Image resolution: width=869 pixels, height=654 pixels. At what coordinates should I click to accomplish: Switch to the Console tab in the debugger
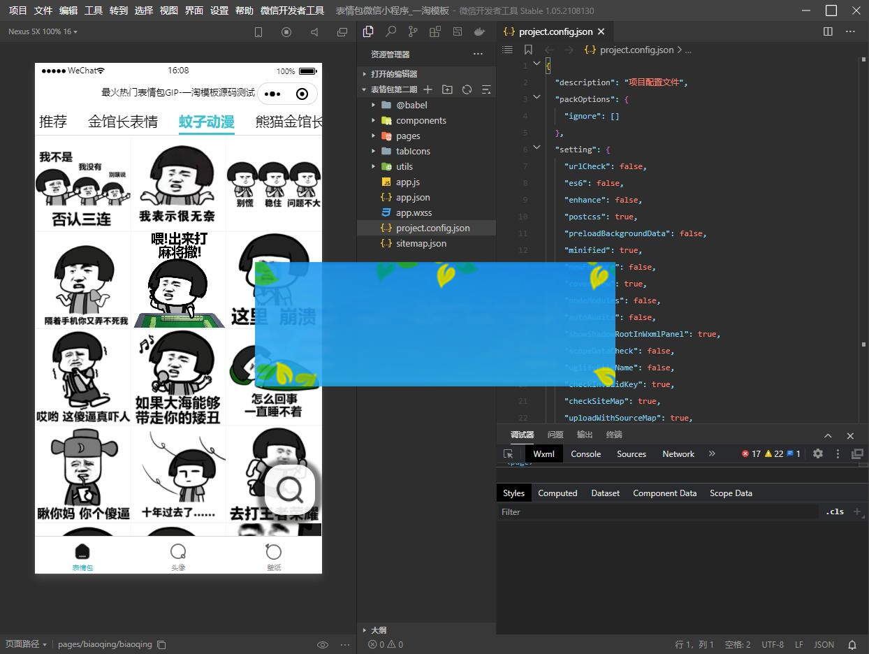[x=585, y=453]
